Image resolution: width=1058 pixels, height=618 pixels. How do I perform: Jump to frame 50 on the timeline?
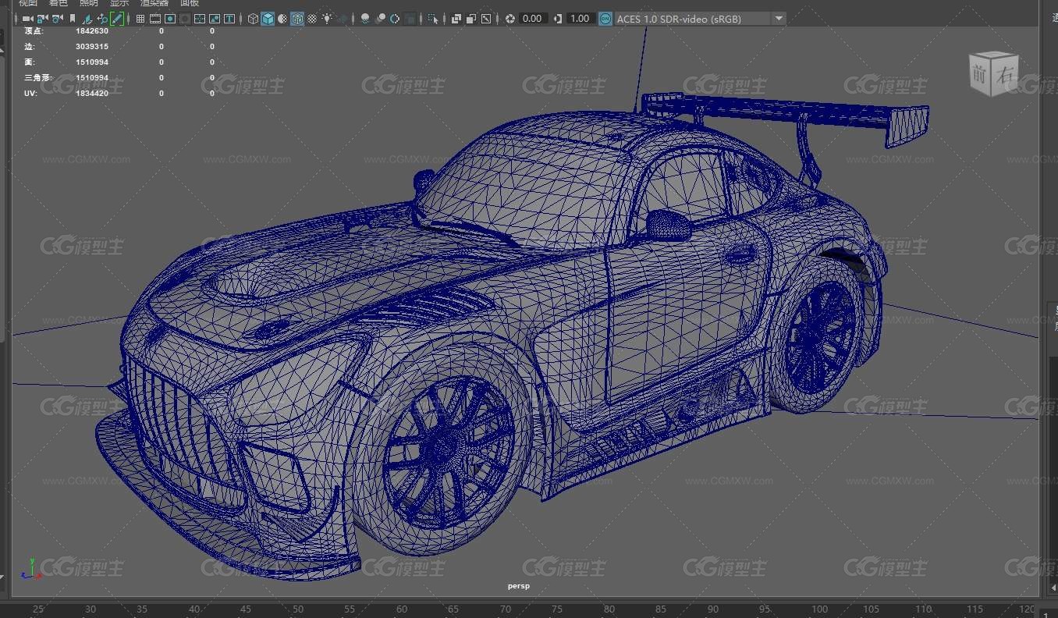(x=298, y=610)
